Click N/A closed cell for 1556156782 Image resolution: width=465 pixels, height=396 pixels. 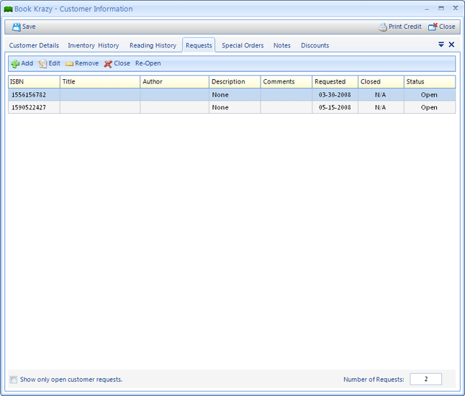pos(381,95)
